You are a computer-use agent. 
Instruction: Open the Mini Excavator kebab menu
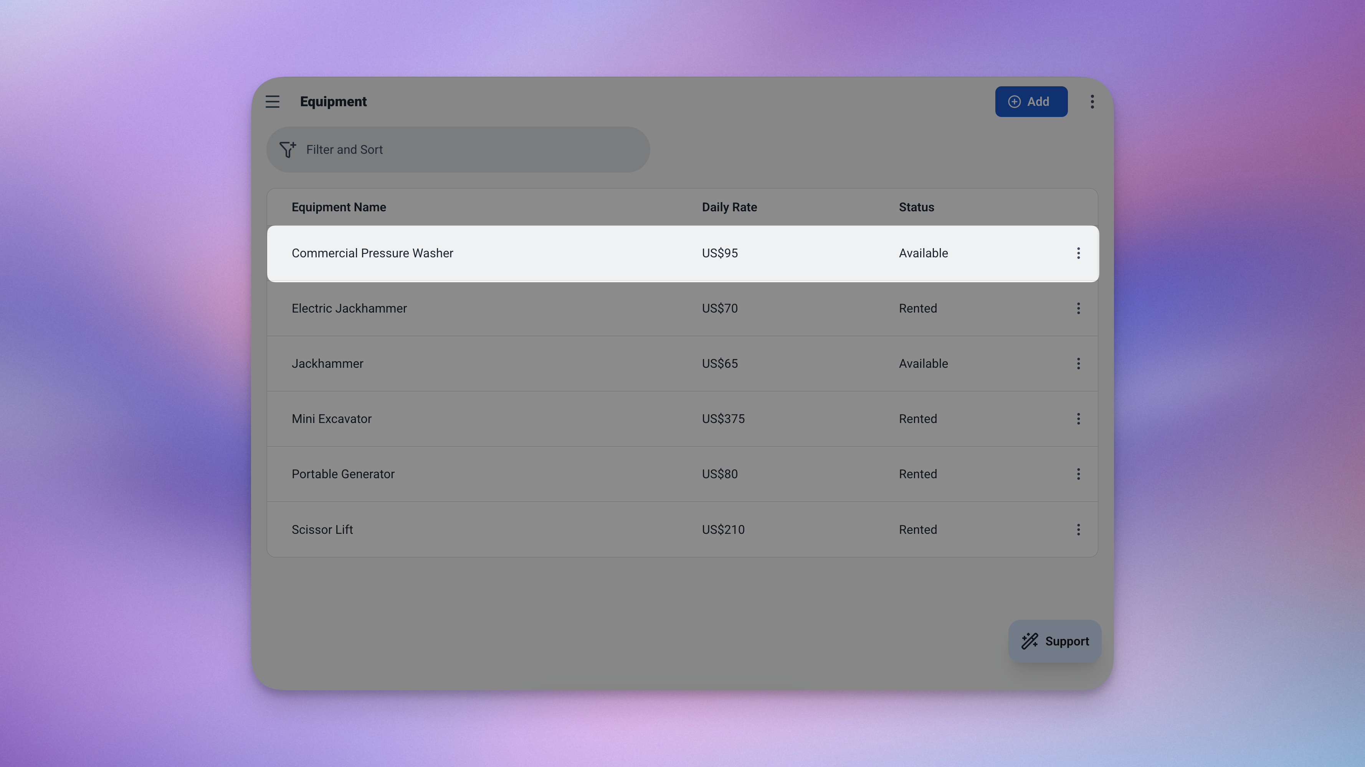[x=1078, y=419]
